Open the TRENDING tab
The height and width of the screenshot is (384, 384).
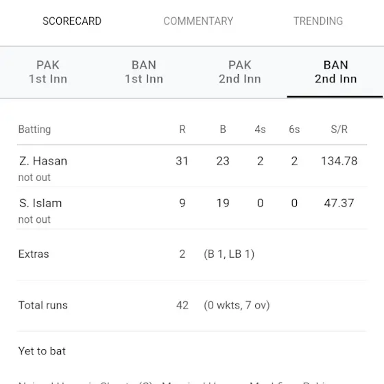pyautogui.click(x=318, y=21)
